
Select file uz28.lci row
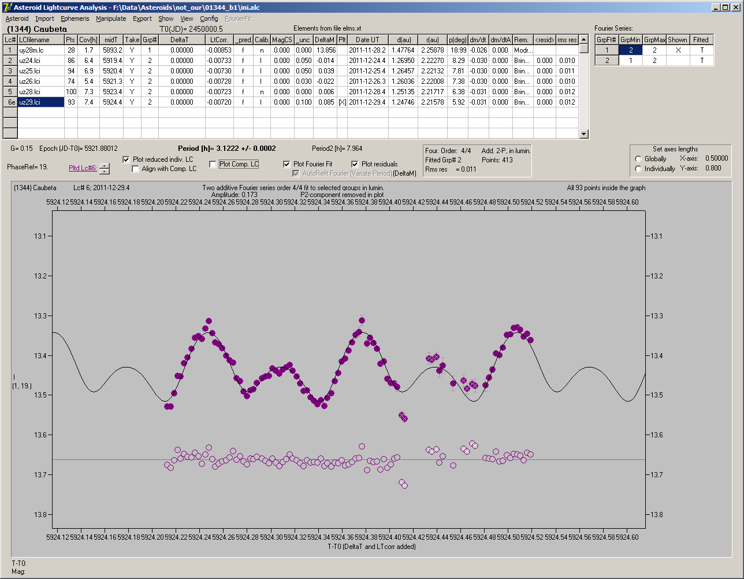(40, 91)
